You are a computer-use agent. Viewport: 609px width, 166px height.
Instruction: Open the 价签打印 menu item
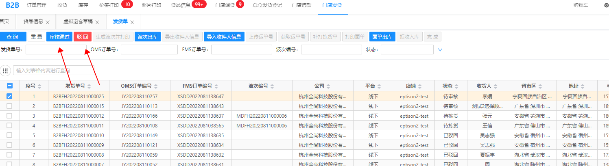coord(109,5)
